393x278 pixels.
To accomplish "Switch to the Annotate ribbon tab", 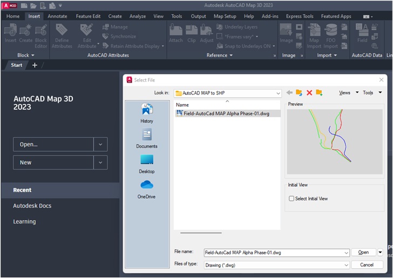I will [x=57, y=16].
